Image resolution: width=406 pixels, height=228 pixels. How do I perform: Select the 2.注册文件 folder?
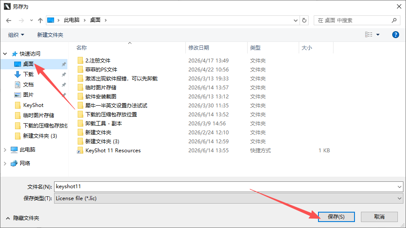(x=98, y=61)
